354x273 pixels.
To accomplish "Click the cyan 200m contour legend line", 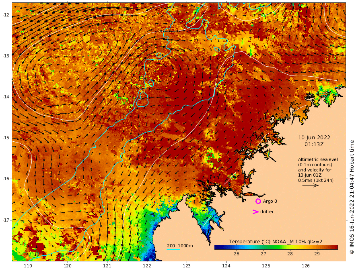I will click(x=173, y=249).
